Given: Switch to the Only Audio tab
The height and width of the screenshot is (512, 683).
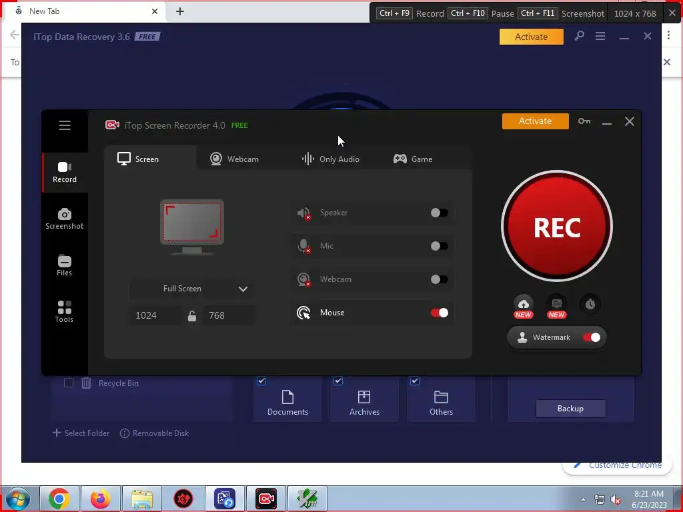Looking at the screenshot, I should 331,159.
